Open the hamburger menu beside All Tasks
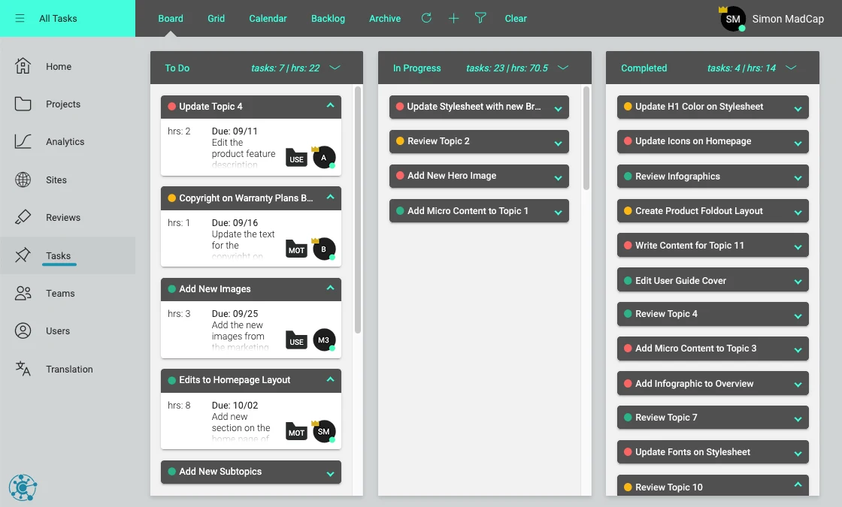 coord(20,18)
